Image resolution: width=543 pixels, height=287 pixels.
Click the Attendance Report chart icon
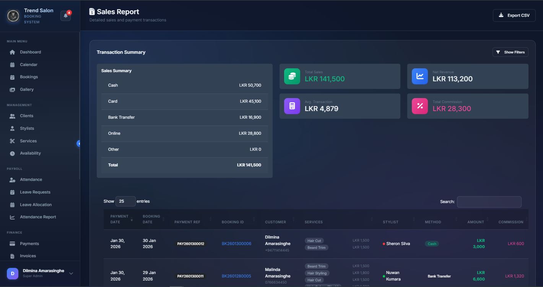12,216
